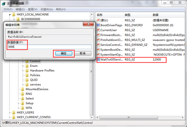Viewport: 187px width, 127px height.
Task: Select the HKEY_USERS folder icon
Action: pos(14,112)
